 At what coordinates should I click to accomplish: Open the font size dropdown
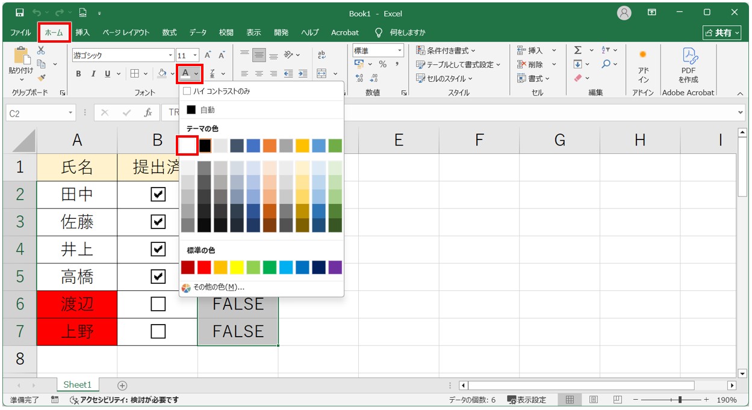pos(195,55)
